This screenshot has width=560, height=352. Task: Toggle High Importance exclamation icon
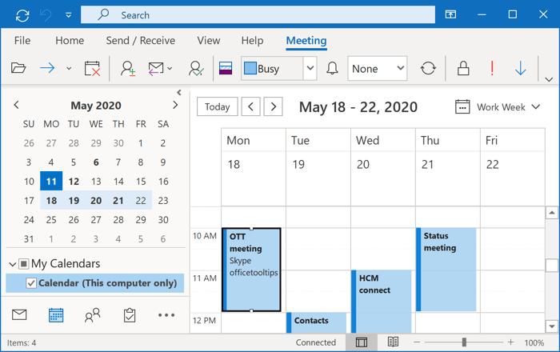pos(492,68)
